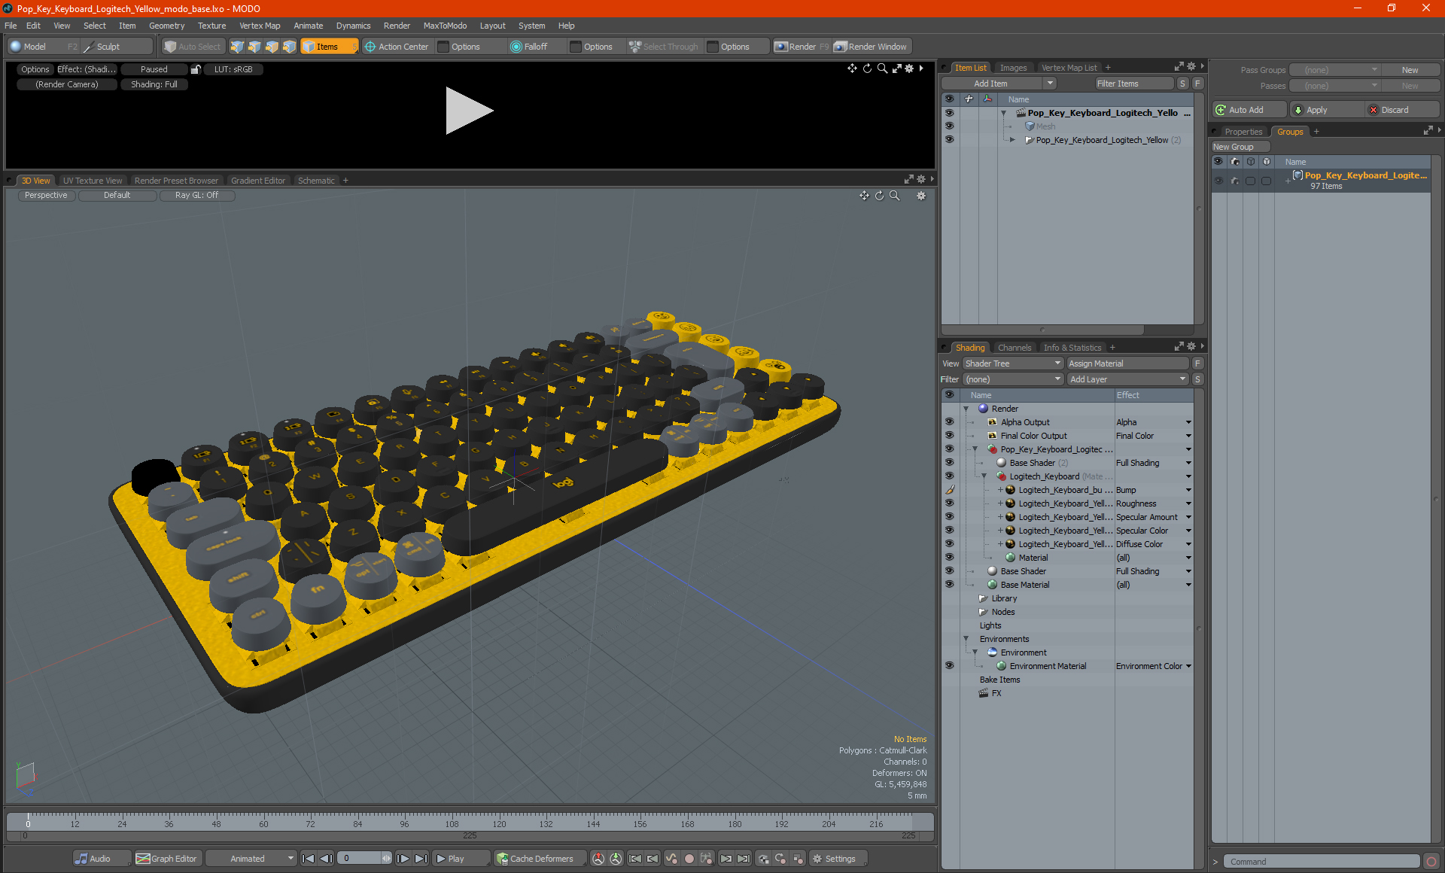This screenshot has width=1445, height=873.
Task: Switch to Properties tab
Action: (x=1243, y=132)
